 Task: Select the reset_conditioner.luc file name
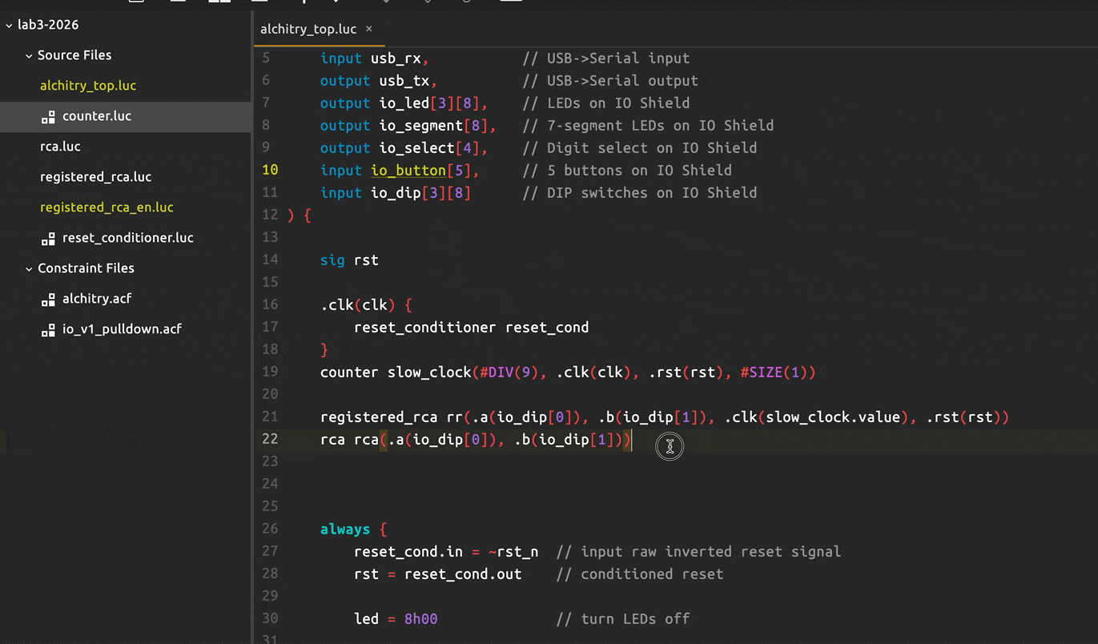tap(127, 238)
